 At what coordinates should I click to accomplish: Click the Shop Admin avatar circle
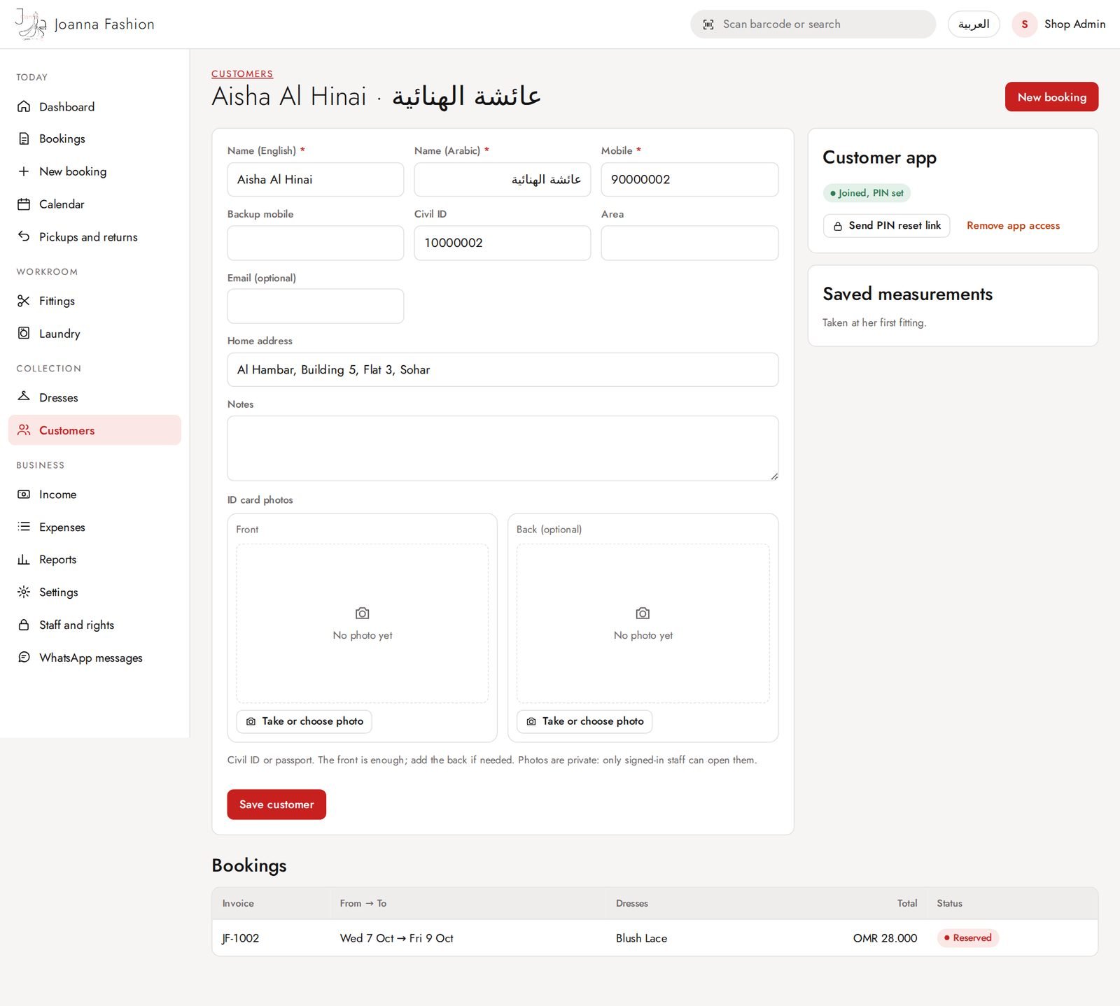[x=1024, y=24]
